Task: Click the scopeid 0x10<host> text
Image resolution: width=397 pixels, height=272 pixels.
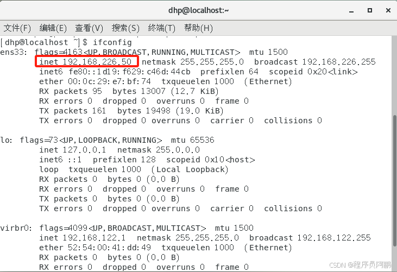Action: 210,160
